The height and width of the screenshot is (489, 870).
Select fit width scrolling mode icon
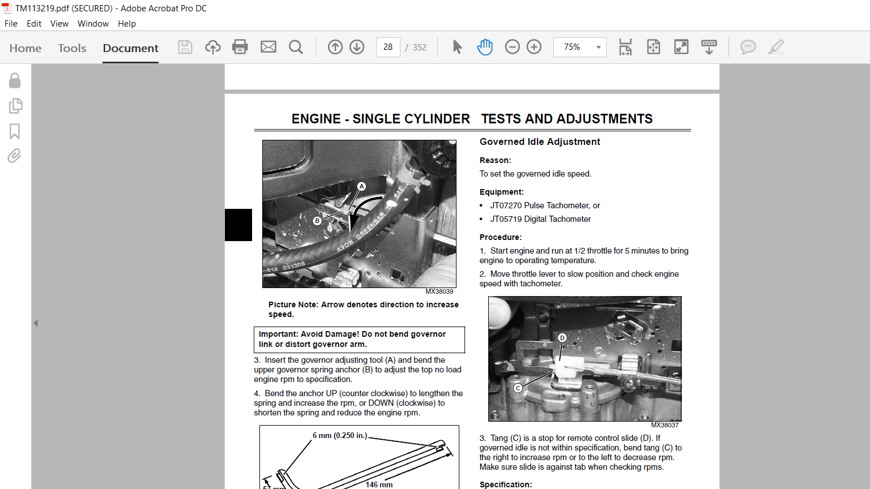click(625, 47)
